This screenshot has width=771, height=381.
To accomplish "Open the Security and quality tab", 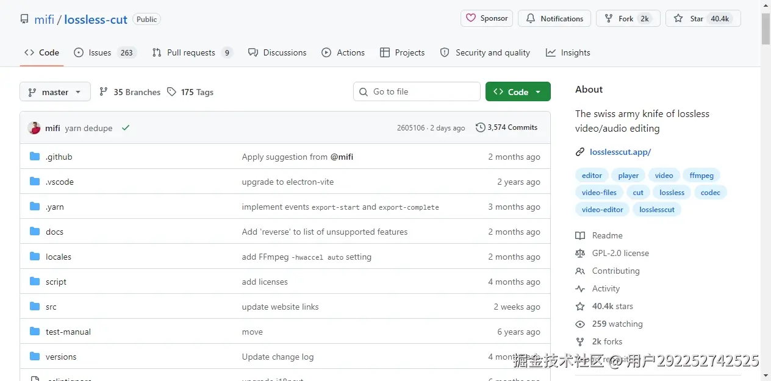I will (485, 52).
